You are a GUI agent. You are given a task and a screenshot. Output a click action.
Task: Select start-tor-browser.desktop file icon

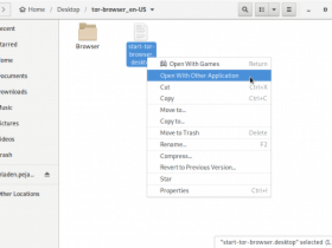(141, 31)
